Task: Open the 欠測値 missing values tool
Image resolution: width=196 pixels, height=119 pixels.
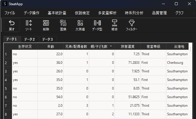Action: 80,25
